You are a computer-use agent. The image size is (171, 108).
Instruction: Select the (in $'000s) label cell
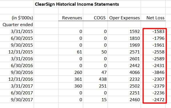pyautogui.click(x=17, y=18)
